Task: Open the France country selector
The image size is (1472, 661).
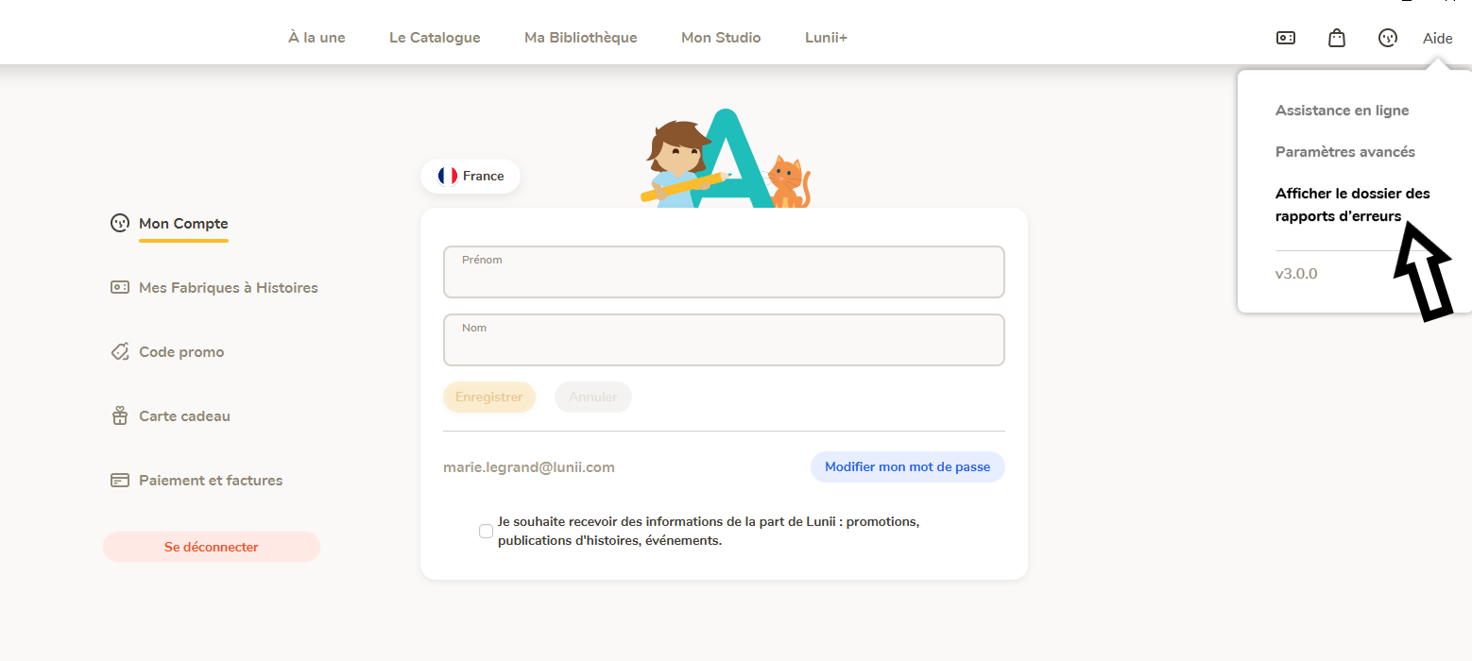Action: [x=471, y=176]
